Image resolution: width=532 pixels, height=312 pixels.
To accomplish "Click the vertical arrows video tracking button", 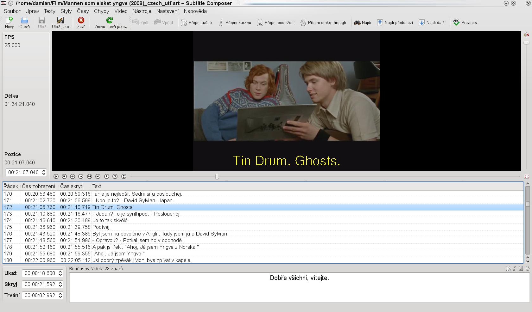I will pyautogui.click(x=124, y=176).
